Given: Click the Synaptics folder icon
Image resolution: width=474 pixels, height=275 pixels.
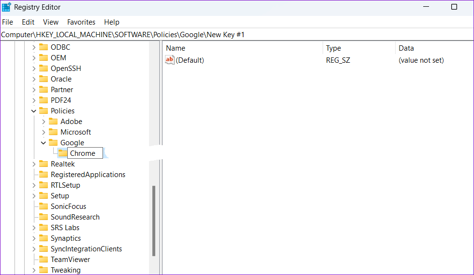Looking at the screenshot, I should 44,238.
